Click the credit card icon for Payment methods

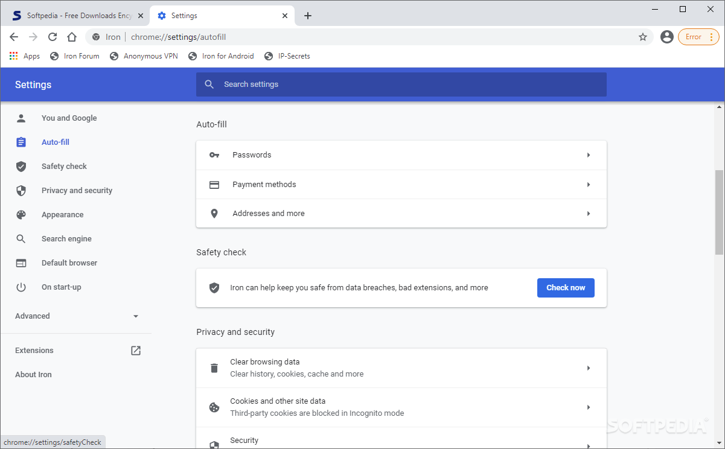(x=214, y=185)
